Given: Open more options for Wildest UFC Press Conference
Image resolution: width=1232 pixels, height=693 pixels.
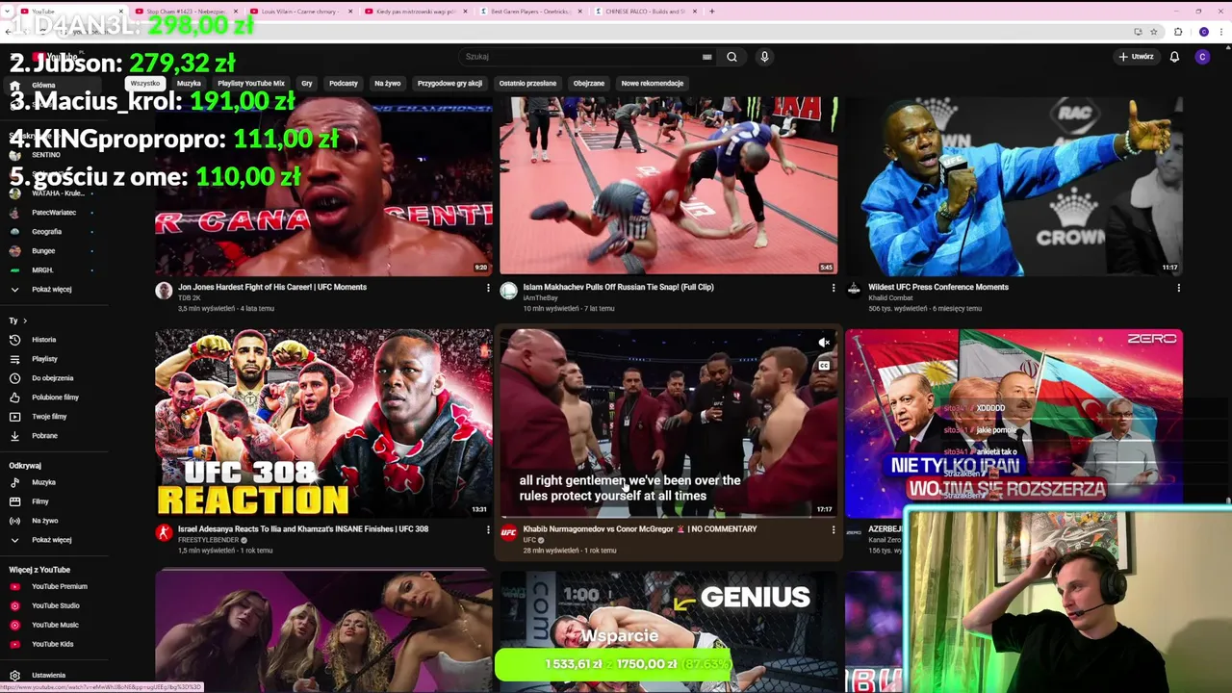Looking at the screenshot, I should [1178, 288].
